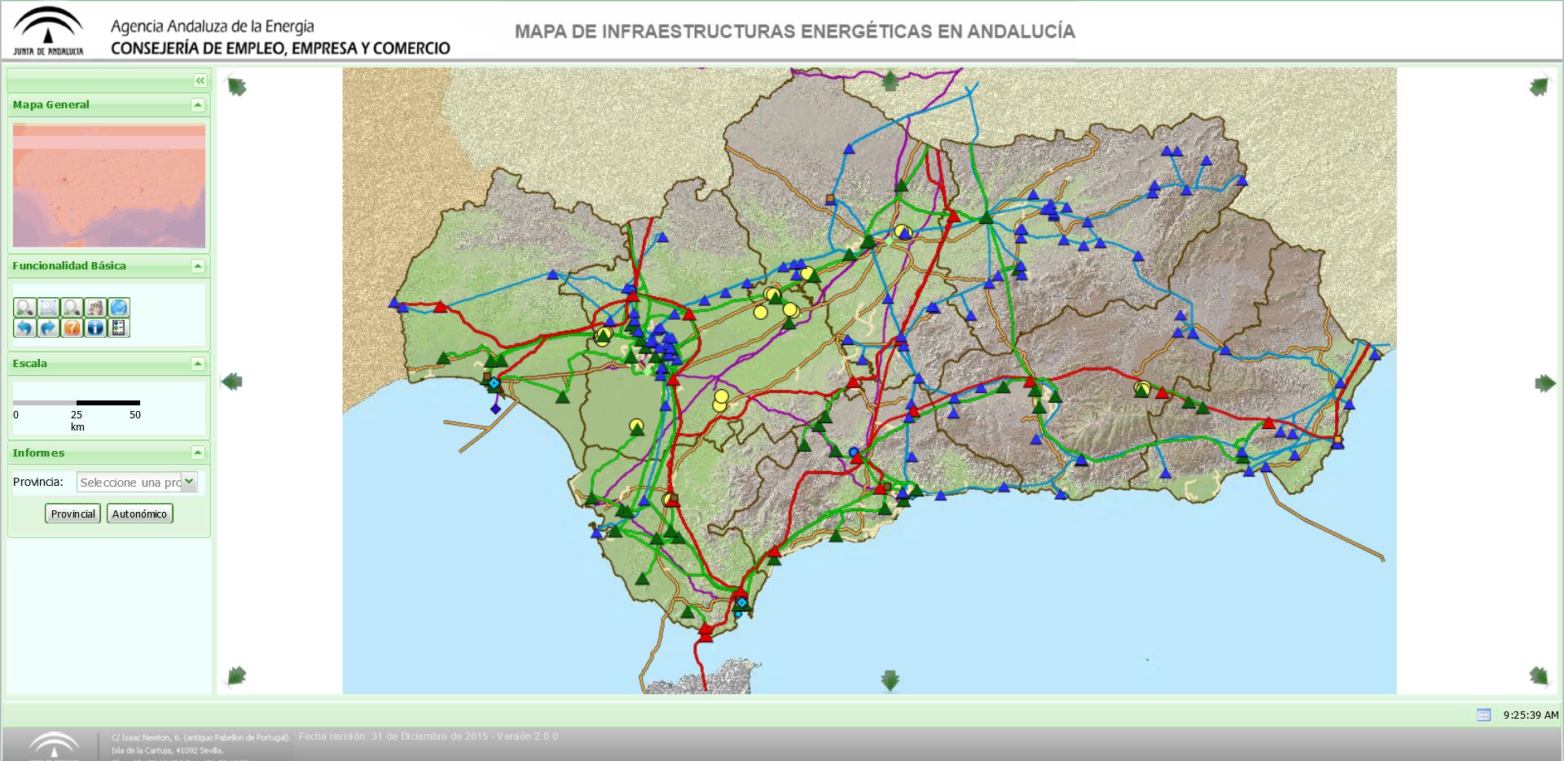
Task: Click the Escala panel title
Action: point(30,364)
